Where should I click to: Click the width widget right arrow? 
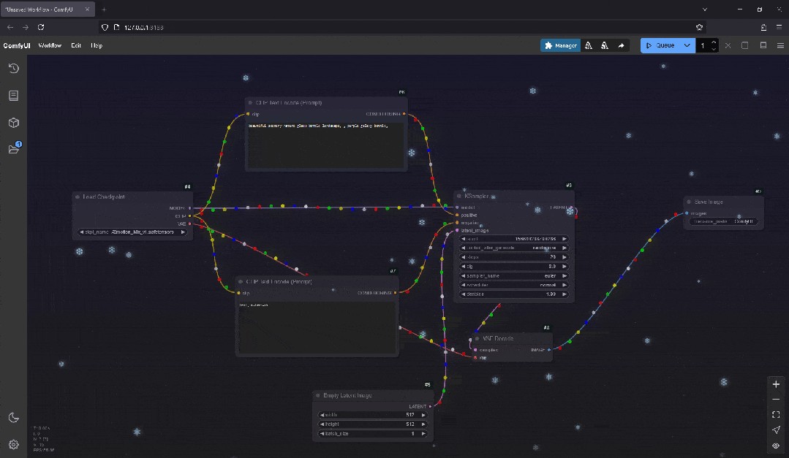423,415
